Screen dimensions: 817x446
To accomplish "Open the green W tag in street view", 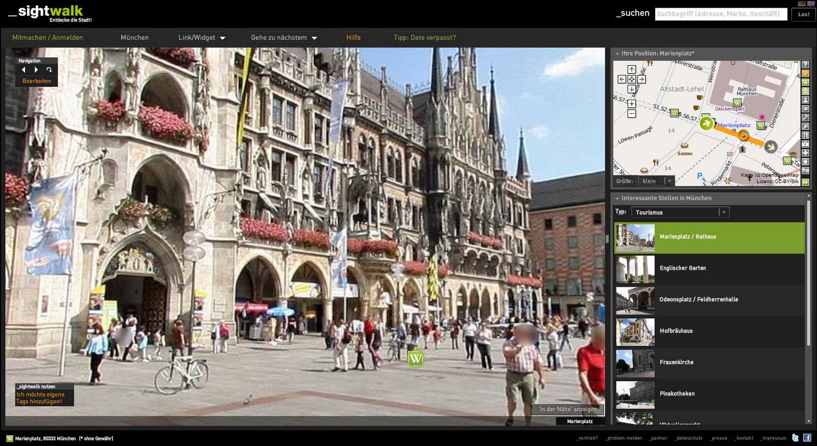I will click(x=416, y=358).
